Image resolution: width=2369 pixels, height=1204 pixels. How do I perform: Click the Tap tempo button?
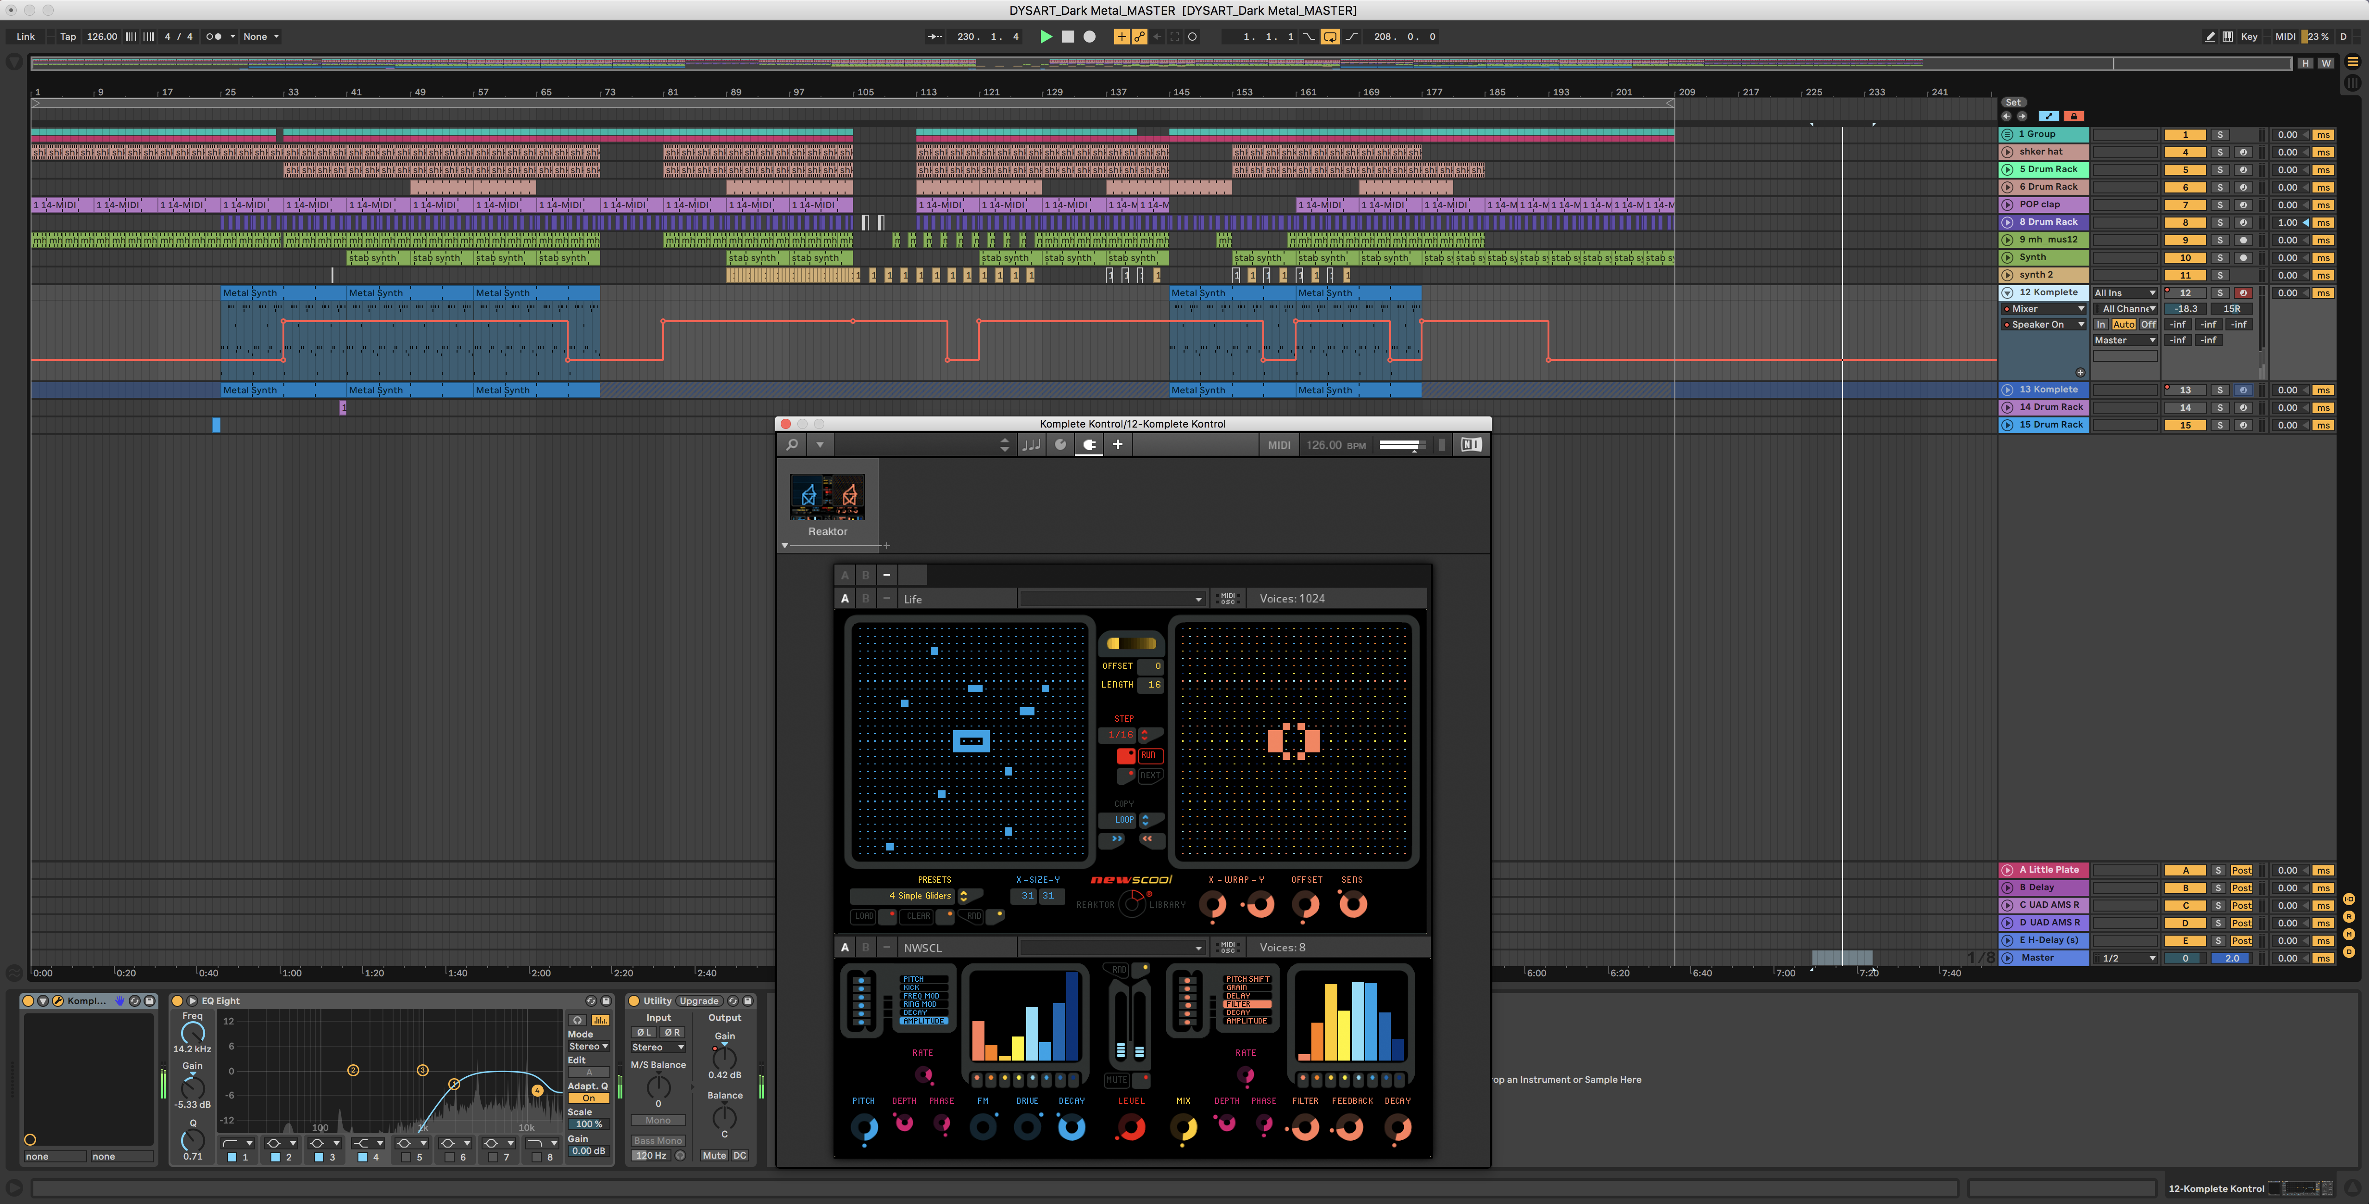pos(68,37)
